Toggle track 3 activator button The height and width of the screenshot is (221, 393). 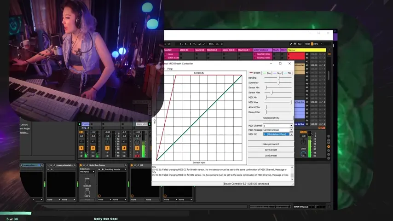click(x=107, y=148)
